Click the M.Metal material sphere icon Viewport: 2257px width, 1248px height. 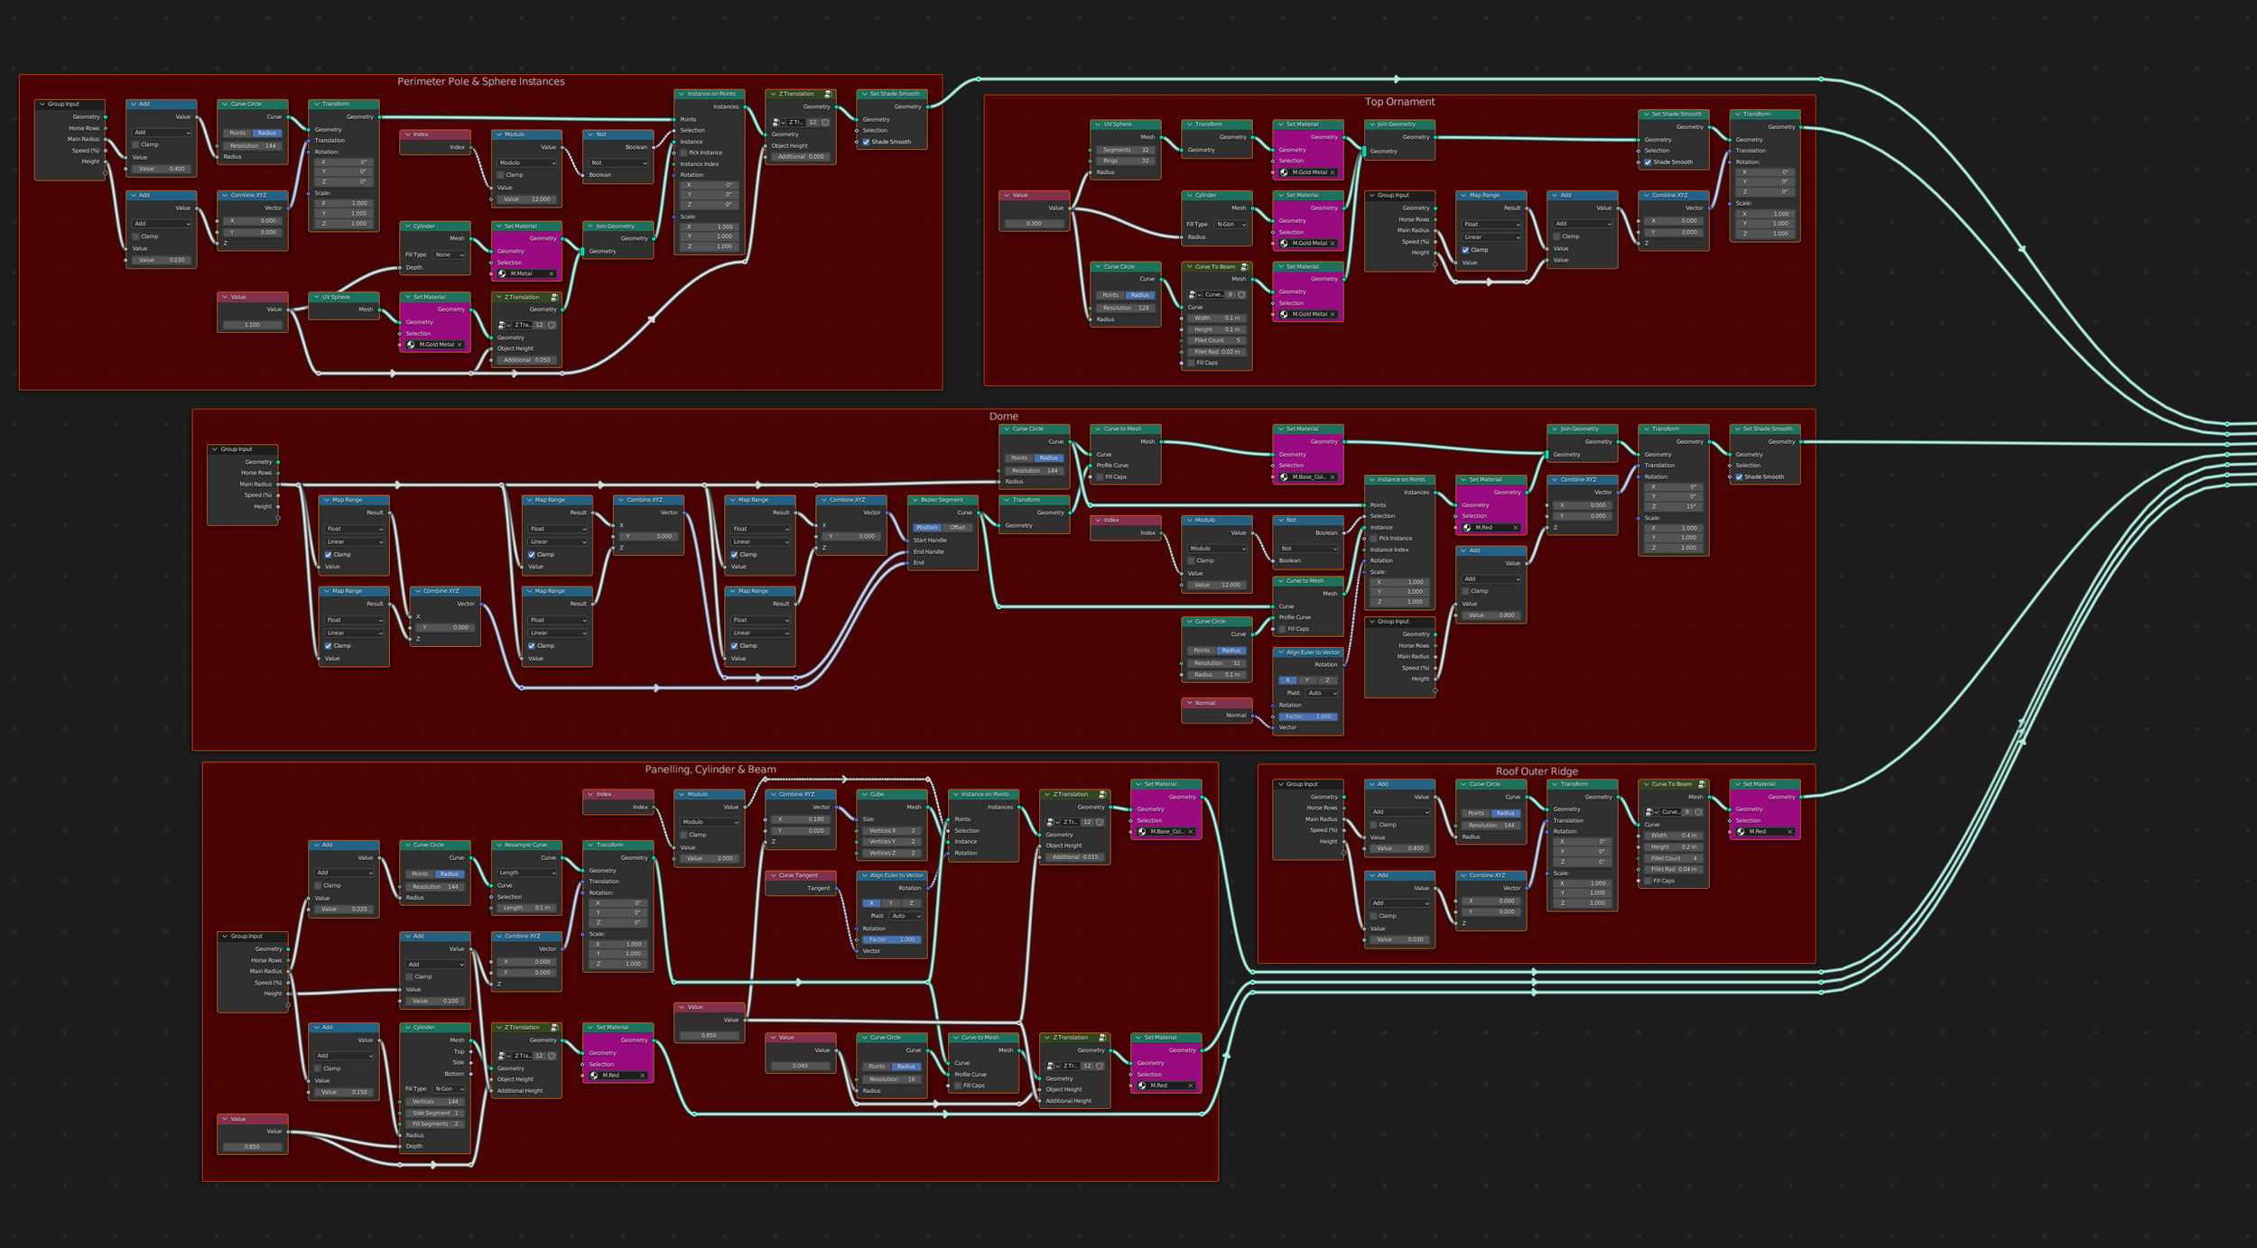coord(503,273)
